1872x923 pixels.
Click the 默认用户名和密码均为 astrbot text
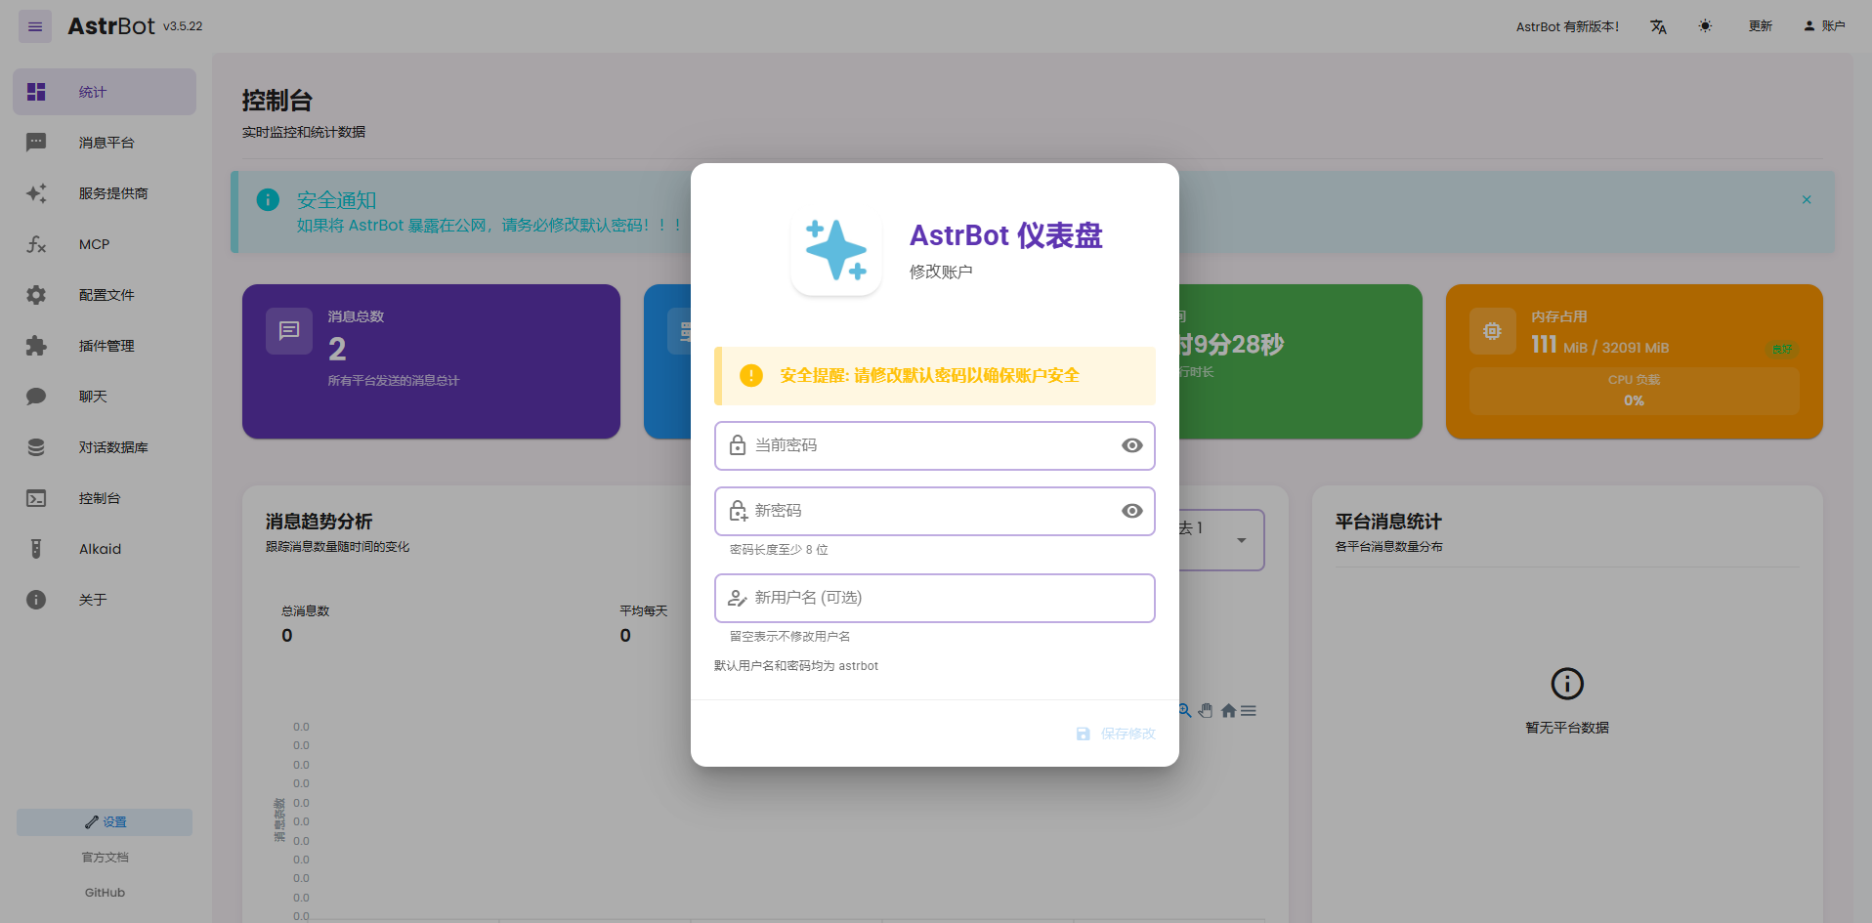point(796,666)
